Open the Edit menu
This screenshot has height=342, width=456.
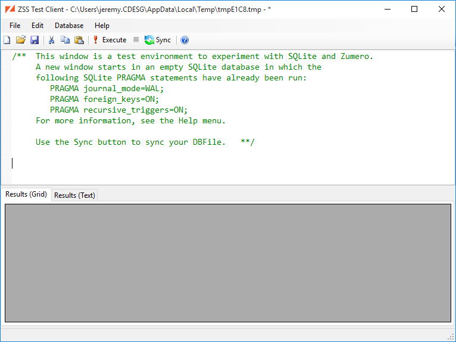point(38,26)
